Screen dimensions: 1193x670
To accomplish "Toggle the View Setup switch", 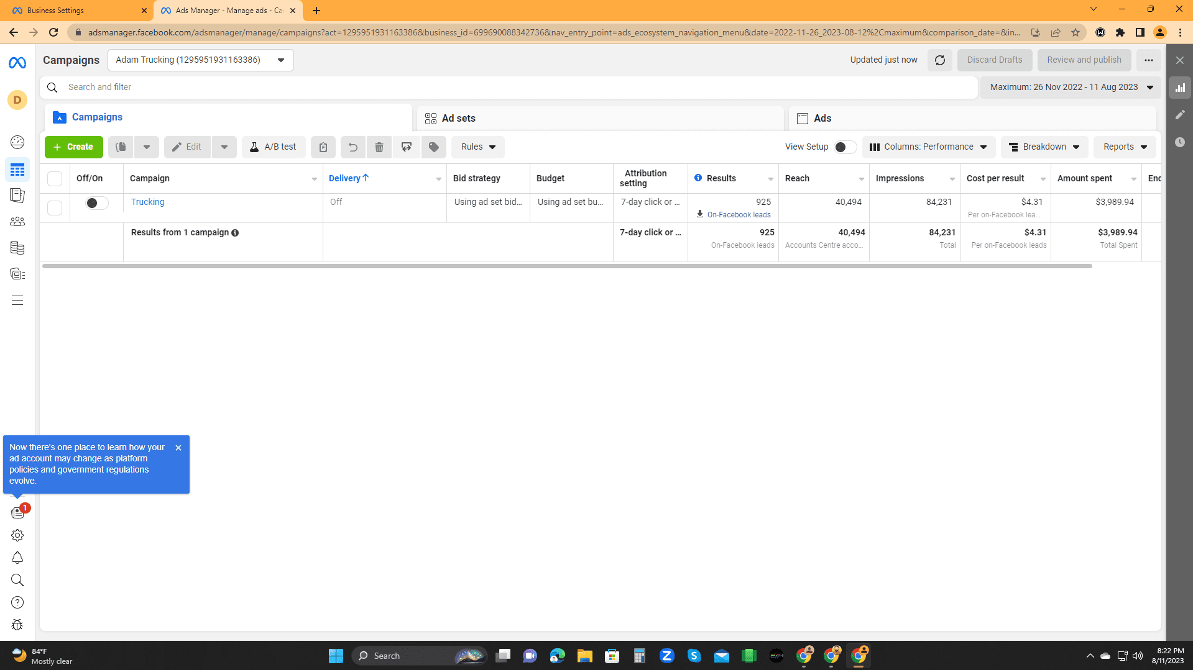I will coord(845,147).
